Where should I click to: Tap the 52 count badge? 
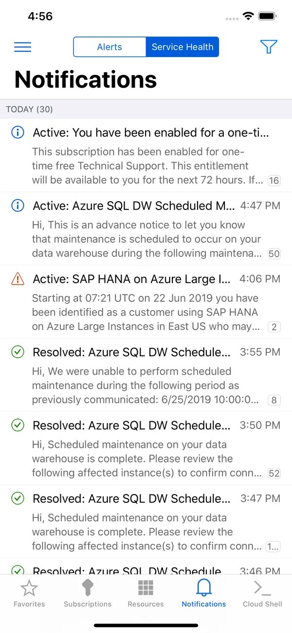[x=274, y=473]
